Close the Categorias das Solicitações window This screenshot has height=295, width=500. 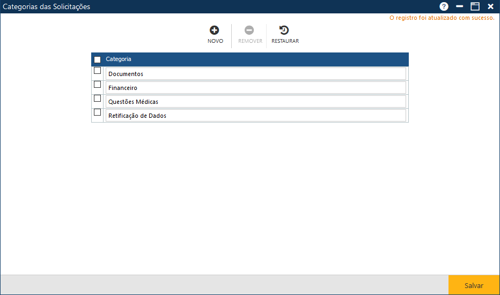[x=490, y=6]
